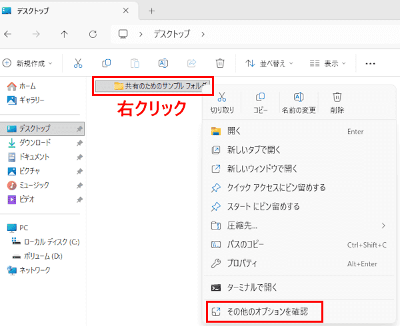Image resolution: width=400 pixels, height=326 pixels.
Task: Select プロパティ menu entry
Action: [x=299, y=263]
